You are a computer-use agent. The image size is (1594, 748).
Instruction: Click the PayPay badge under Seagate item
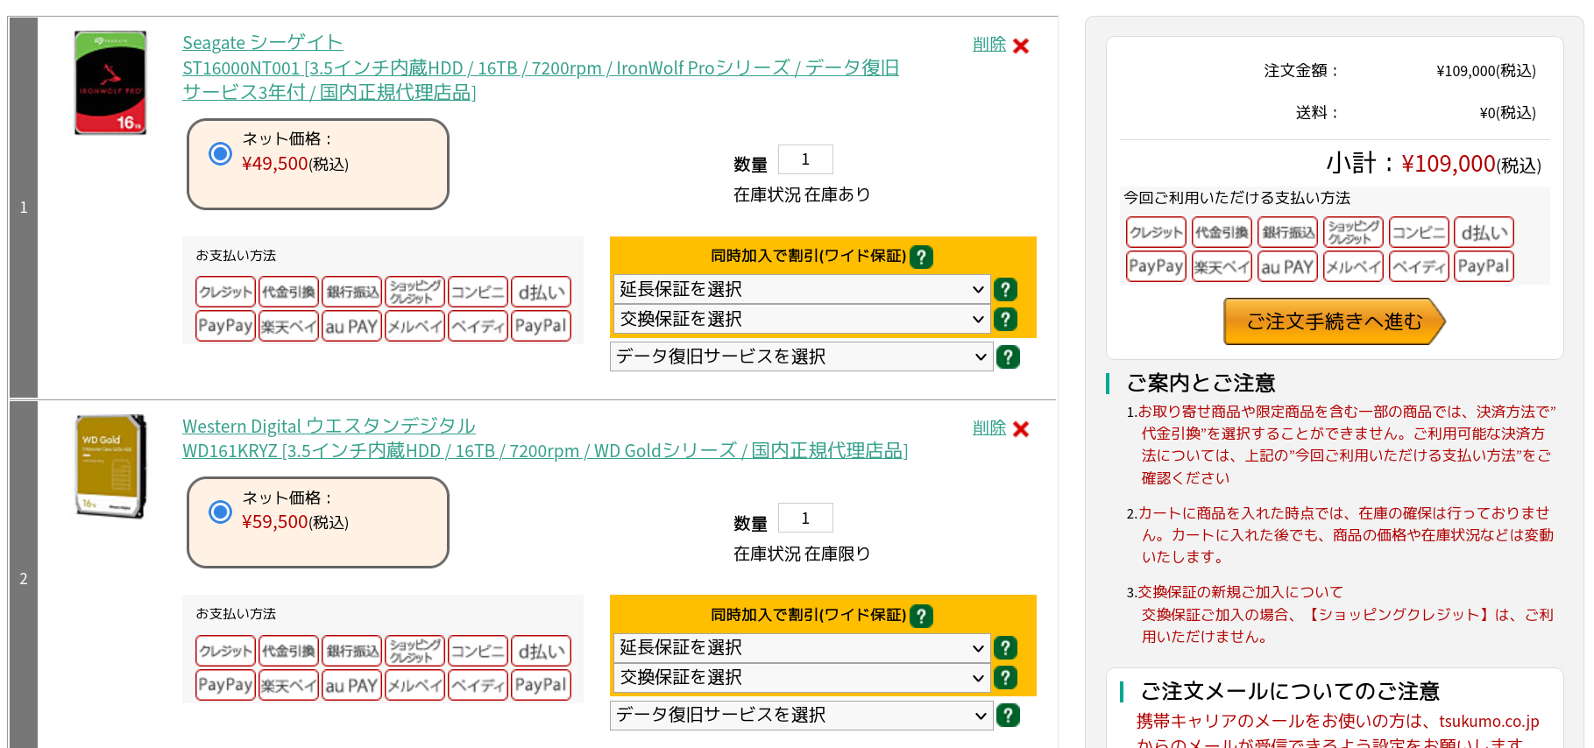tap(225, 326)
